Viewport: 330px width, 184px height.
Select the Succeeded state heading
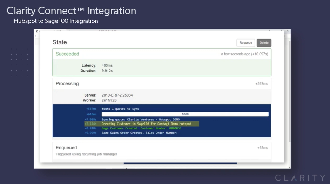coord(67,54)
